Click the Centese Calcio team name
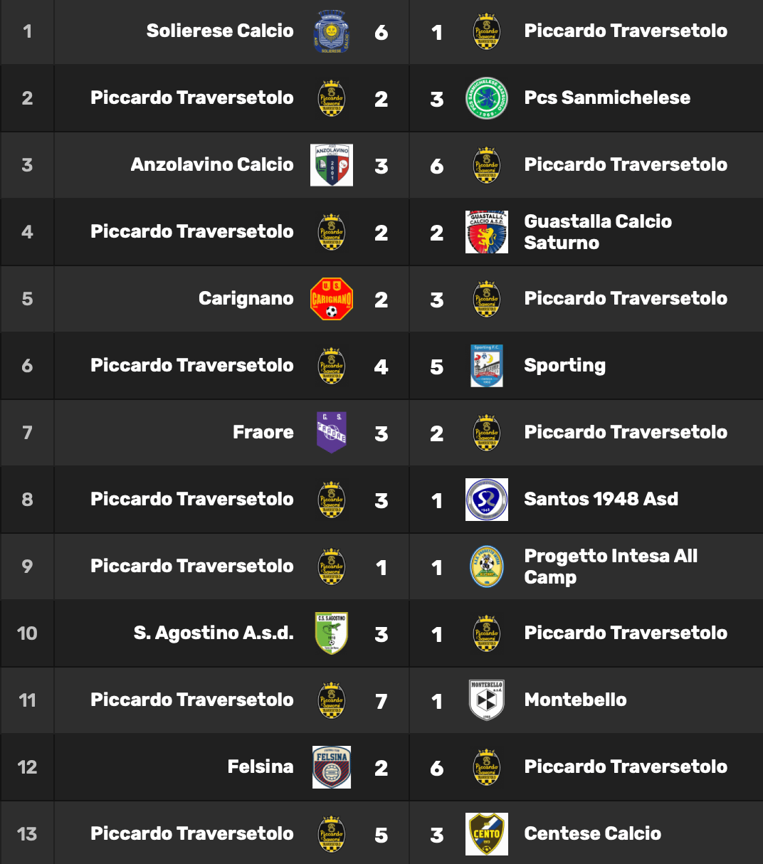 coord(592,833)
